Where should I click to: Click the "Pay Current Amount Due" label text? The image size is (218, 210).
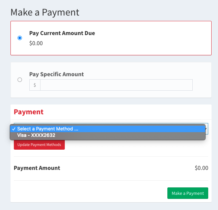62,33
